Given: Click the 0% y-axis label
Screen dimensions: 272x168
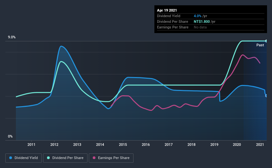Looking at the screenshot, I should pyautogui.click(x=10, y=137).
